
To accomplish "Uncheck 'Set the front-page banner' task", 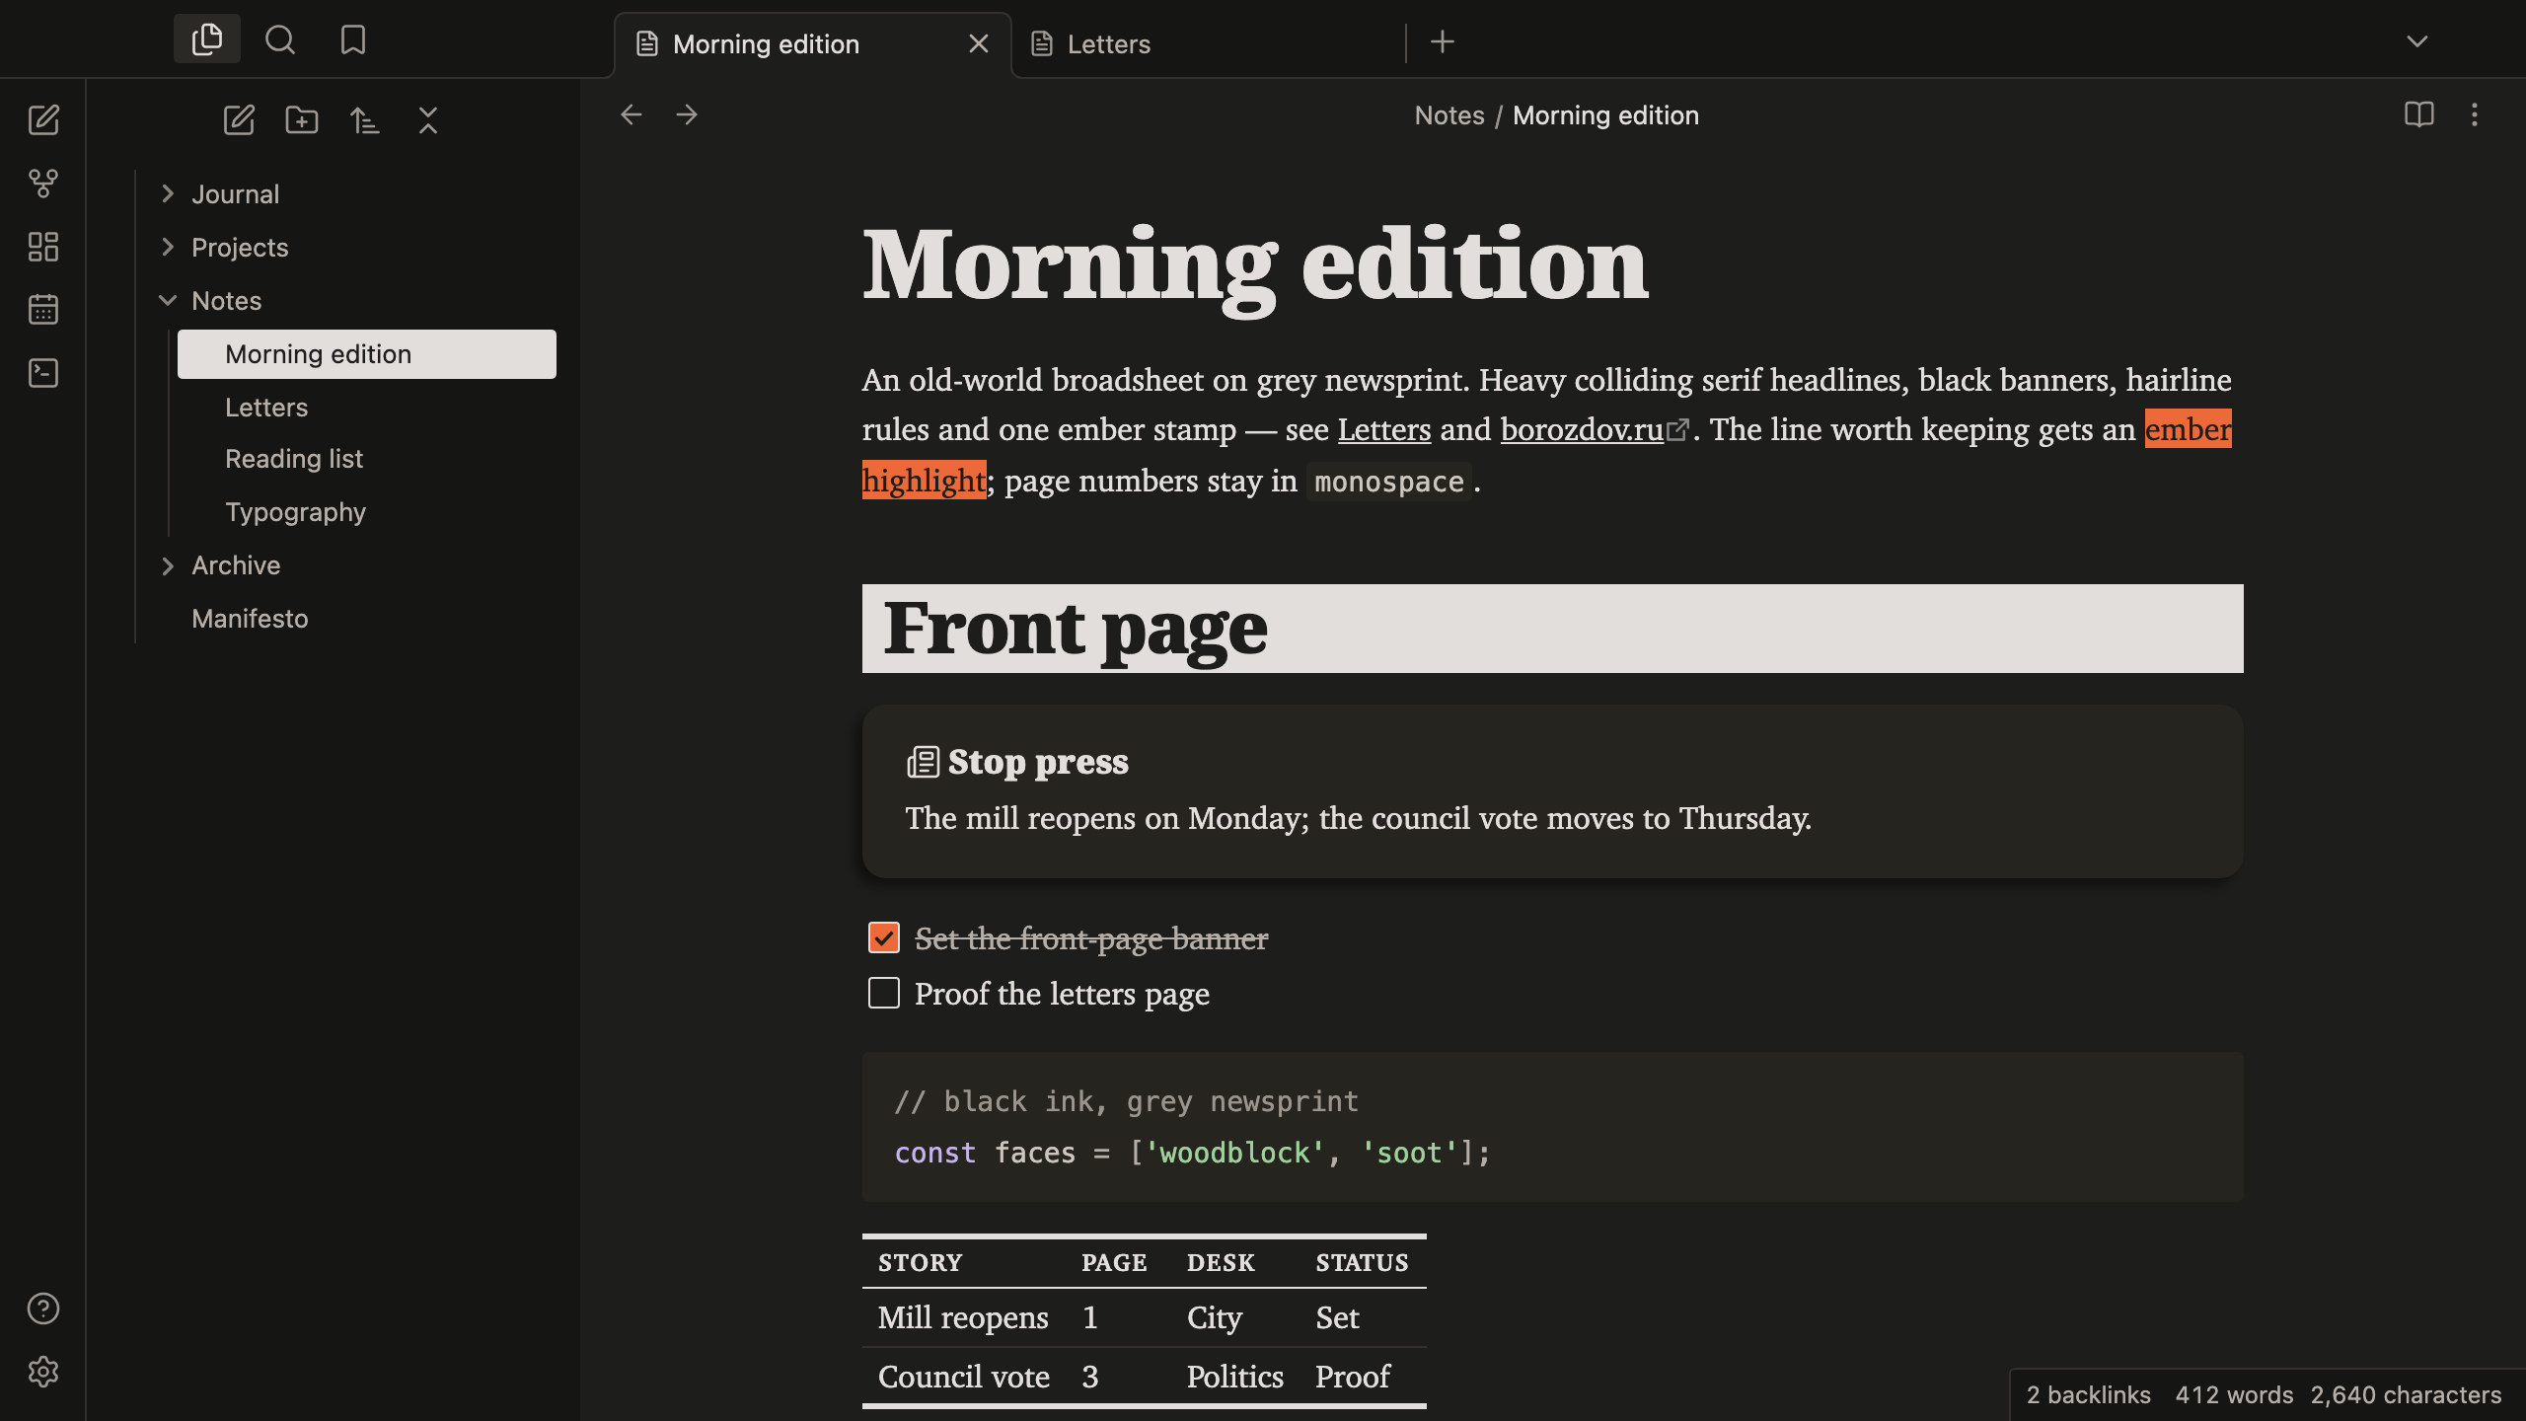I will pyautogui.click(x=884, y=937).
